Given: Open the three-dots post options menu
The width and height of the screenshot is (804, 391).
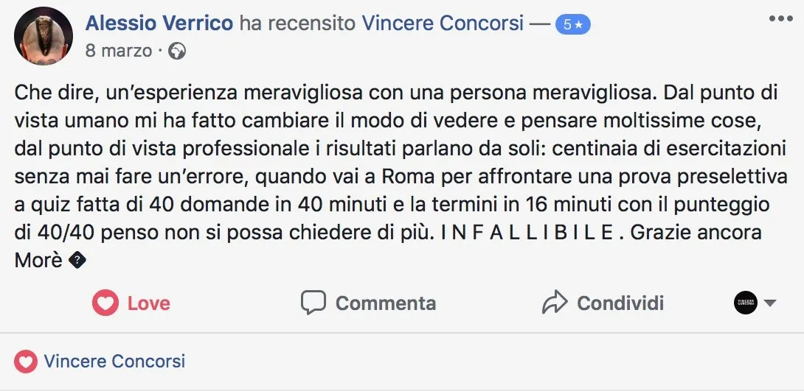Looking at the screenshot, I should click(780, 18).
